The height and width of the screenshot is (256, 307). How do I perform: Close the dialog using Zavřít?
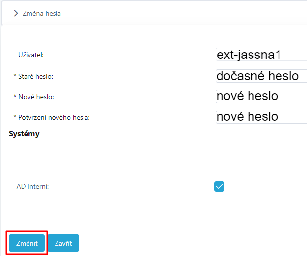(63, 243)
